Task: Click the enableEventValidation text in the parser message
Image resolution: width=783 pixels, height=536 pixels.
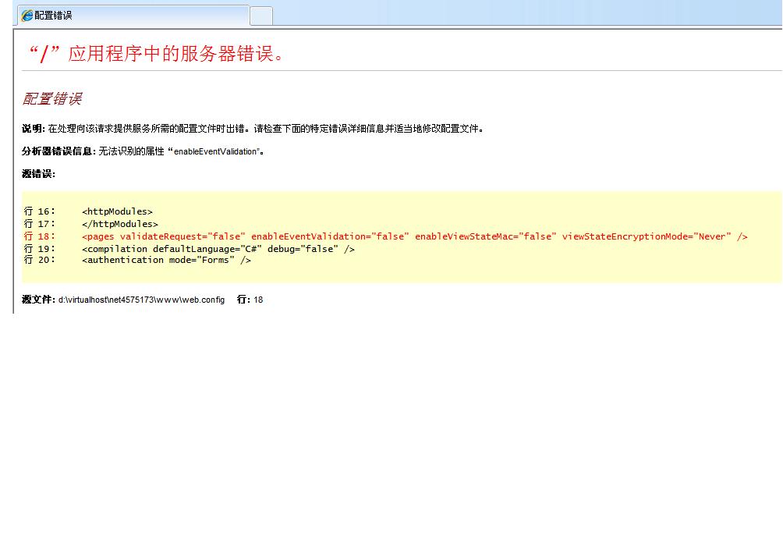Action: point(216,151)
